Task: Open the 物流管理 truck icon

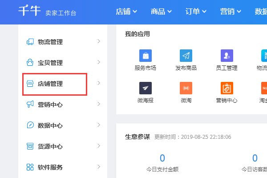Action: click(30, 42)
